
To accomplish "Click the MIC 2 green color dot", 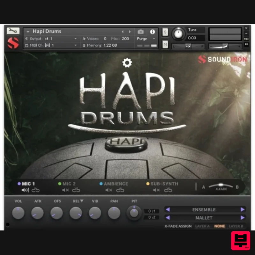I will point(60,184).
